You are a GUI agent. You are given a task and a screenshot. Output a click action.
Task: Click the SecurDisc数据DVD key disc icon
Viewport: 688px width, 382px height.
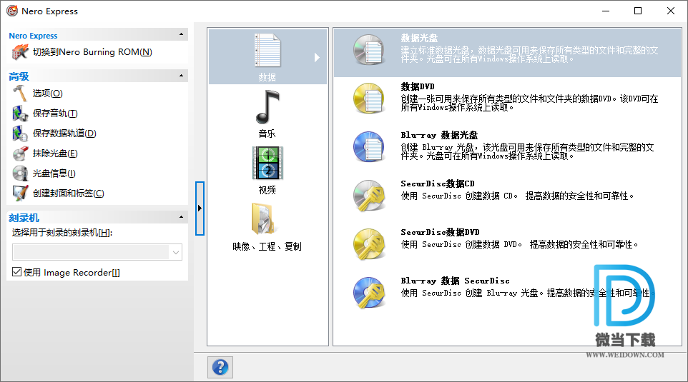click(369, 244)
